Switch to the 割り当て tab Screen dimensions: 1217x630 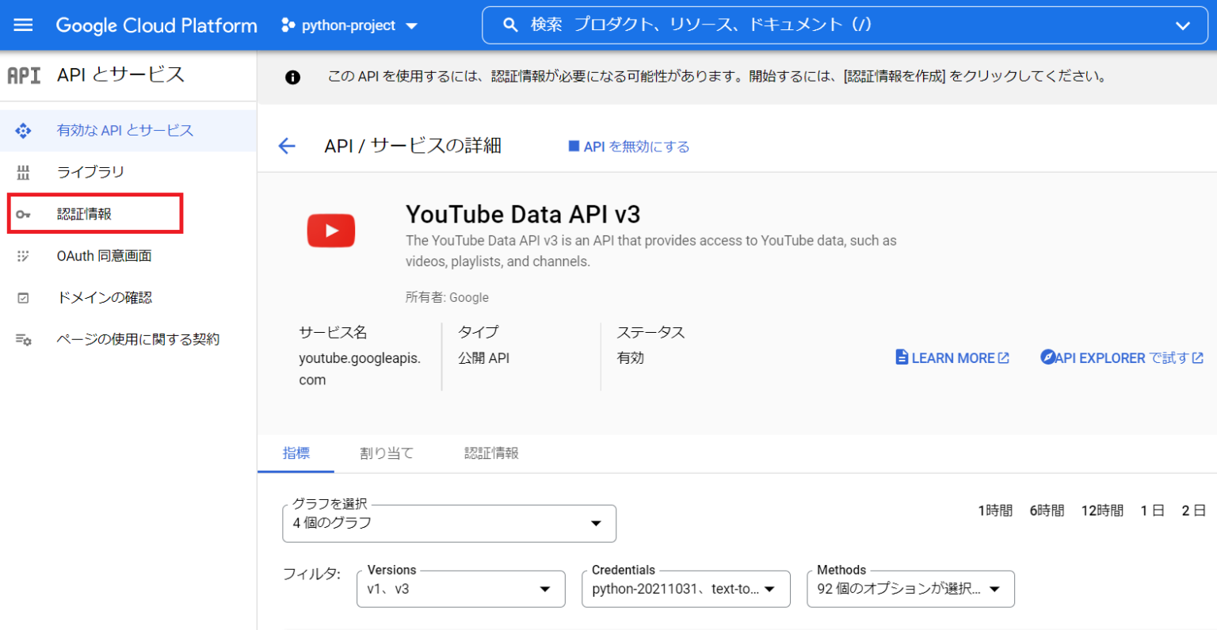coord(387,453)
